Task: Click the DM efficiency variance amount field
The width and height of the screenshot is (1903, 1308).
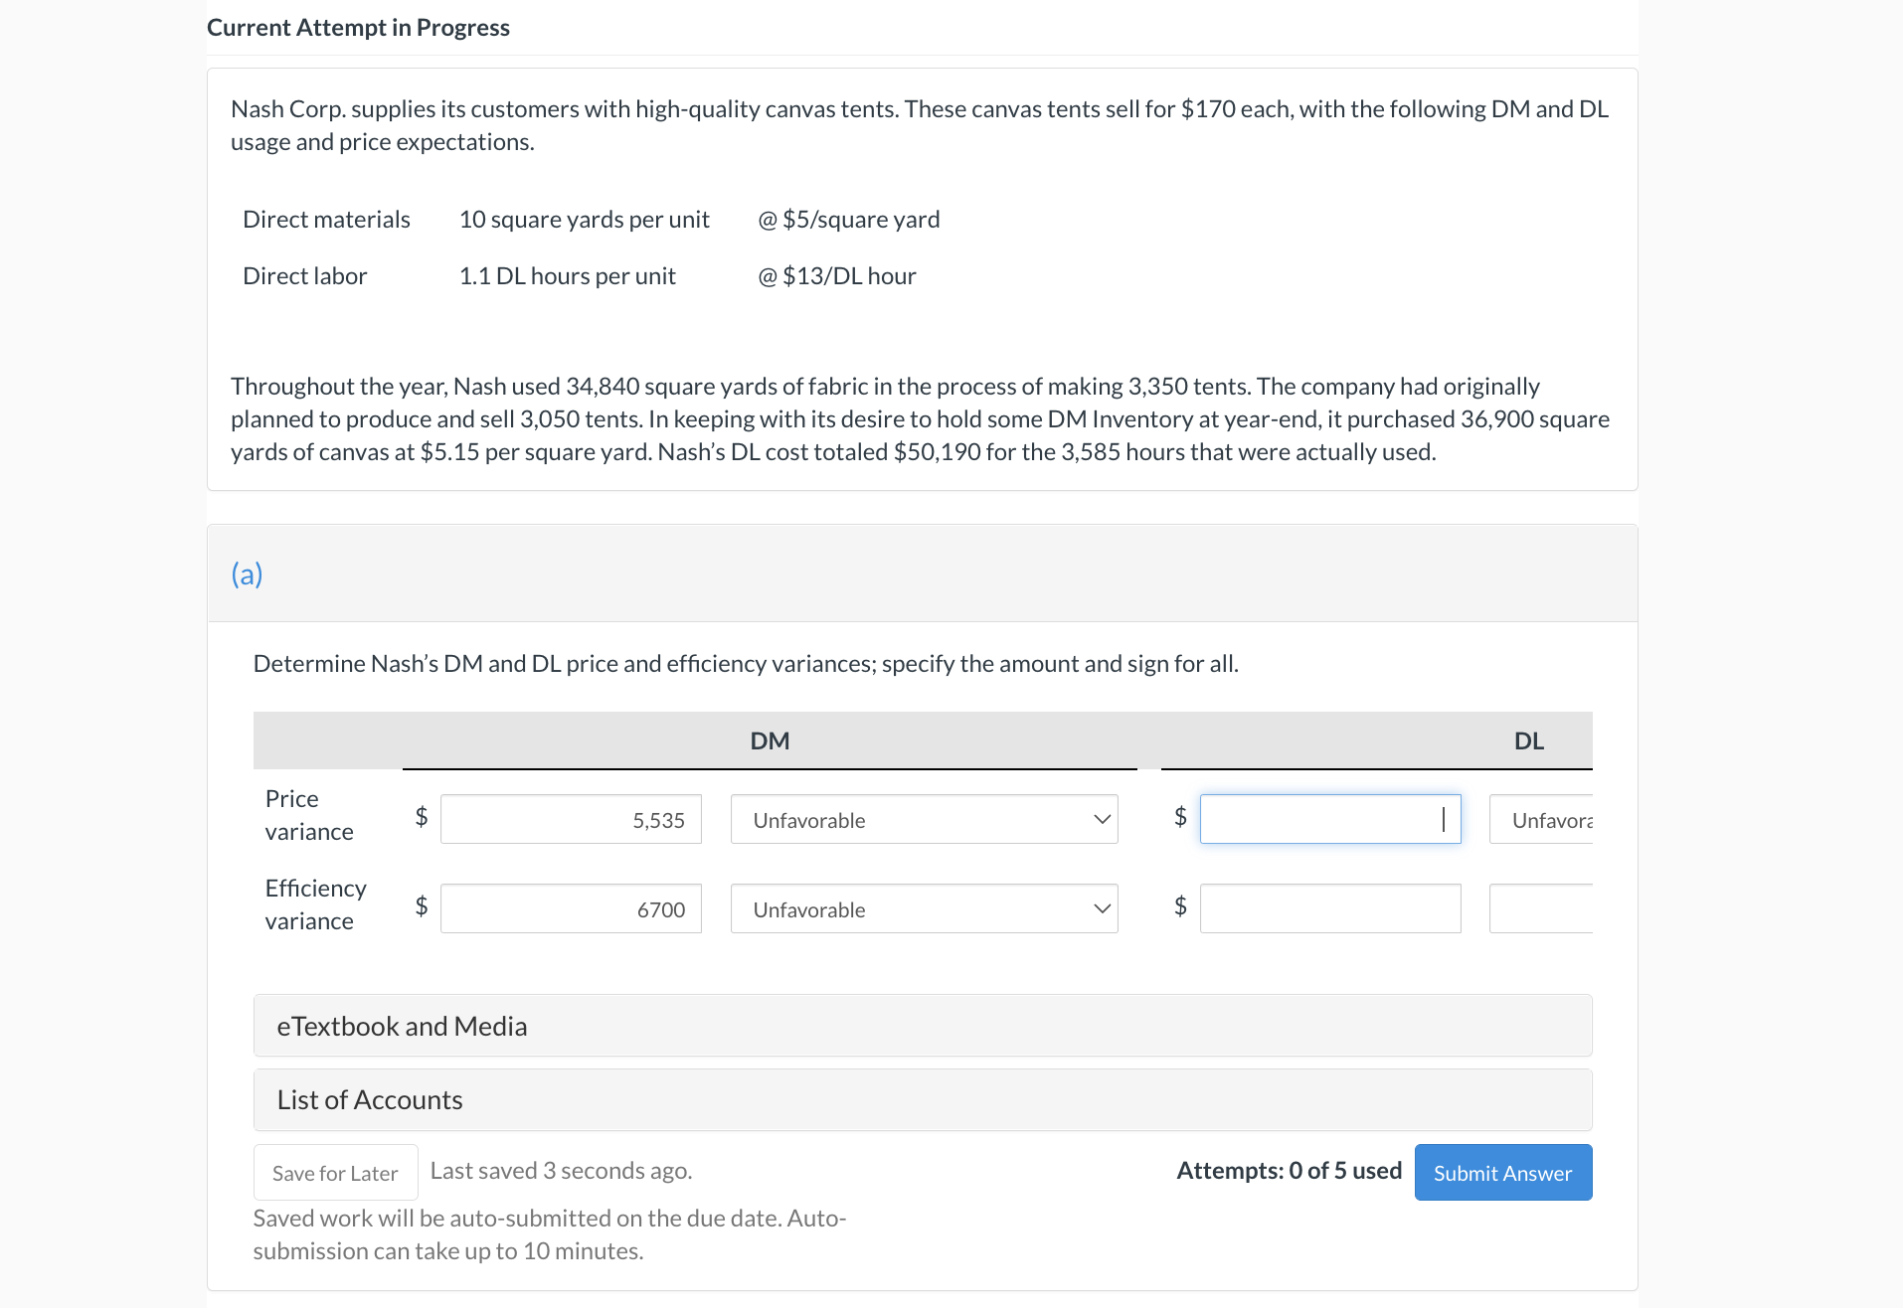Action: tap(571, 908)
